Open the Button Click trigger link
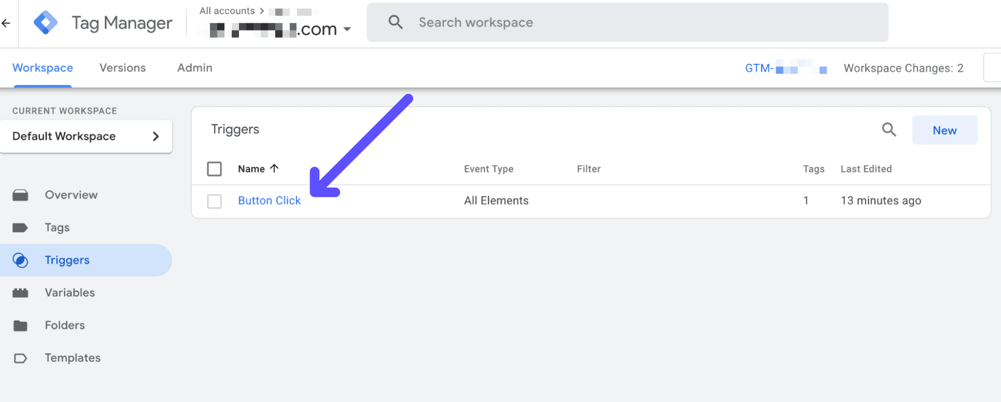Image resolution: width=1001 pixels, height=402 pixels. click(269, 201)
